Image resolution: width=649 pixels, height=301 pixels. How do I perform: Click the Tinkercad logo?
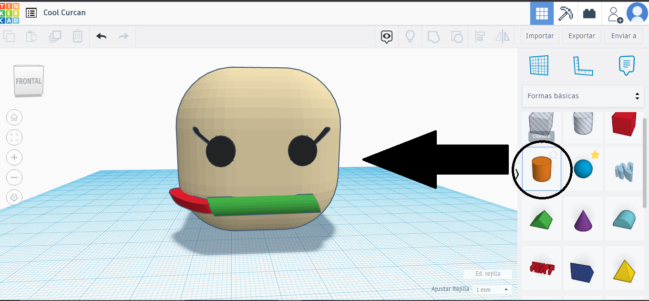tap(10, 13)
